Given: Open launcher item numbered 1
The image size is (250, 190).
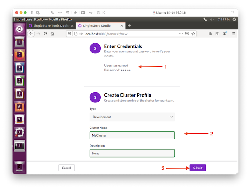Looking at the screenshot, I should point(19,42).
